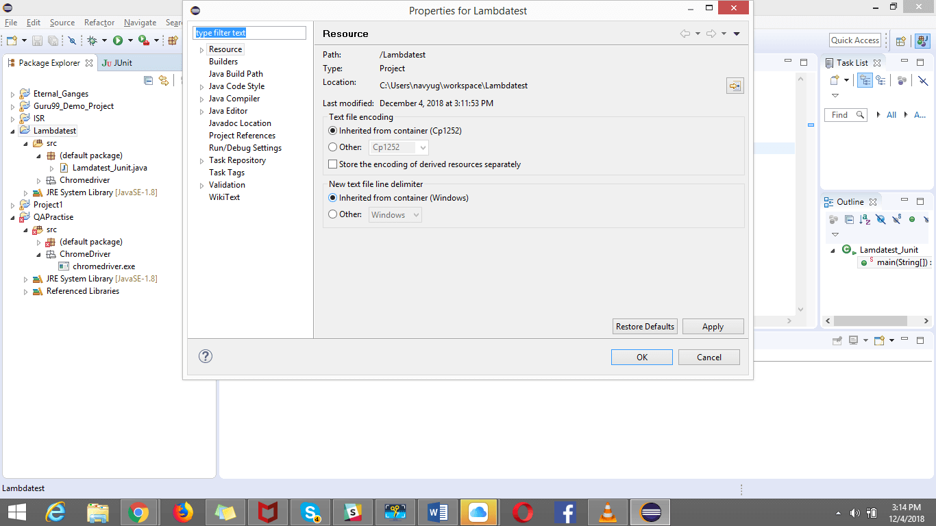This screenshot has width=936, height=526.
Task: Select Lamdatest_Junit.java in Package Explorer
Action: [x=110, y=168]
